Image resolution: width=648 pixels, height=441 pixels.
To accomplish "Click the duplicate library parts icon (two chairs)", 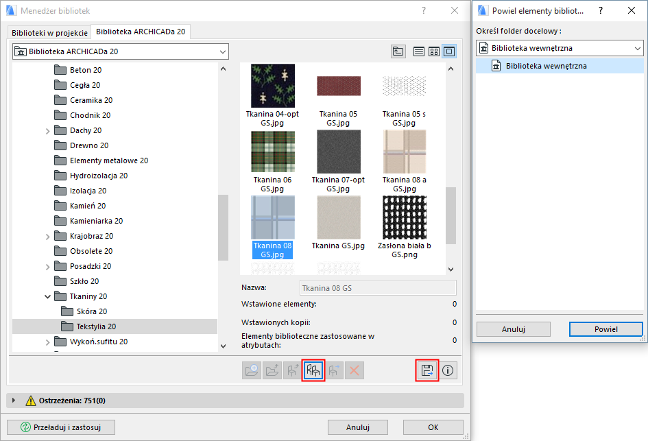I will coord(313,370).
